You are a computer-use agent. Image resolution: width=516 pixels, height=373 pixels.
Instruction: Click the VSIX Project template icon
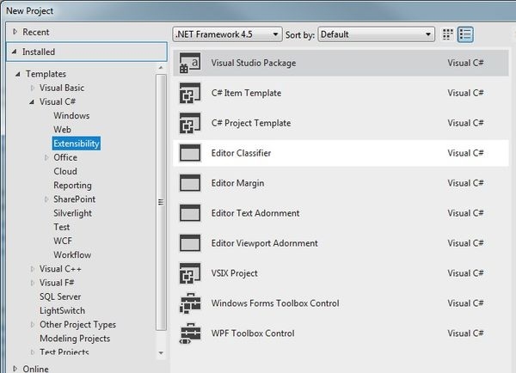coord(189,273)
